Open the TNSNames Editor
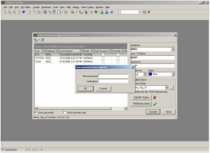210x153 pixels. pyautogui.click(x=141, y=104)
